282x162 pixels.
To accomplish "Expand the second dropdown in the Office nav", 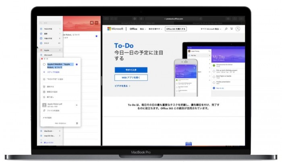I will 156,29.
